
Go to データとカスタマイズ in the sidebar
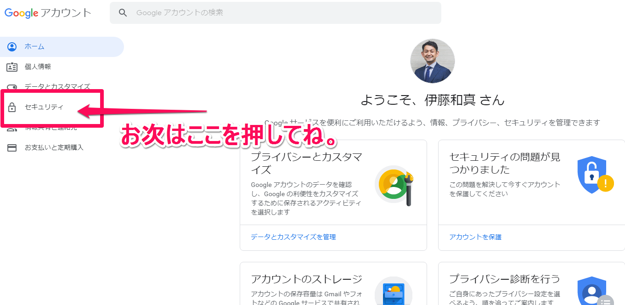coord(57,86)
